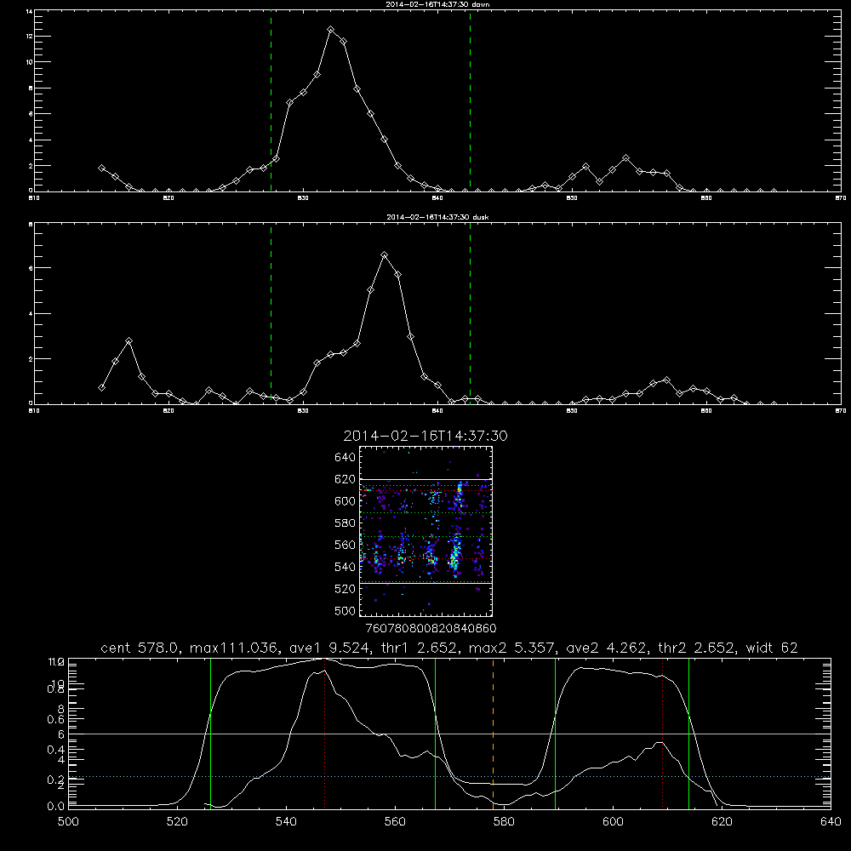The height and width of the screenshot is (851, 851).
Task: Click the '2014-02-16T14:37:30 dusk' plot title
Action: pos(437,217)
